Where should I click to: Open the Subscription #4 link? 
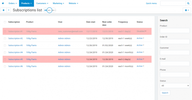[16, 52]
